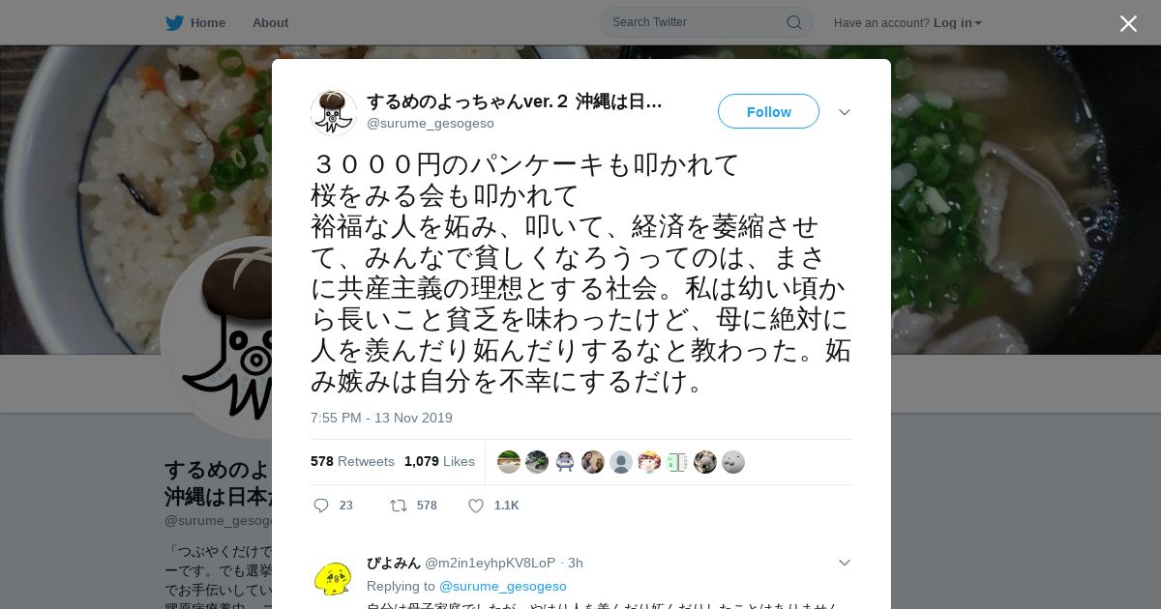The height and width of the screenshot is (609, 1161).
Task: Open the yellow avatar of ぴよみん reply
Action: tap(334, 578)
